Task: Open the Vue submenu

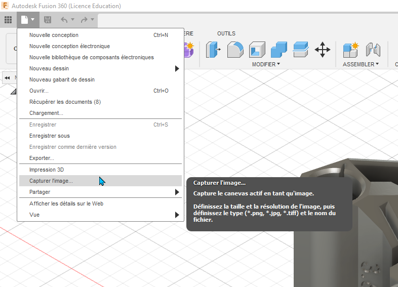Action: tap(101, 215)
